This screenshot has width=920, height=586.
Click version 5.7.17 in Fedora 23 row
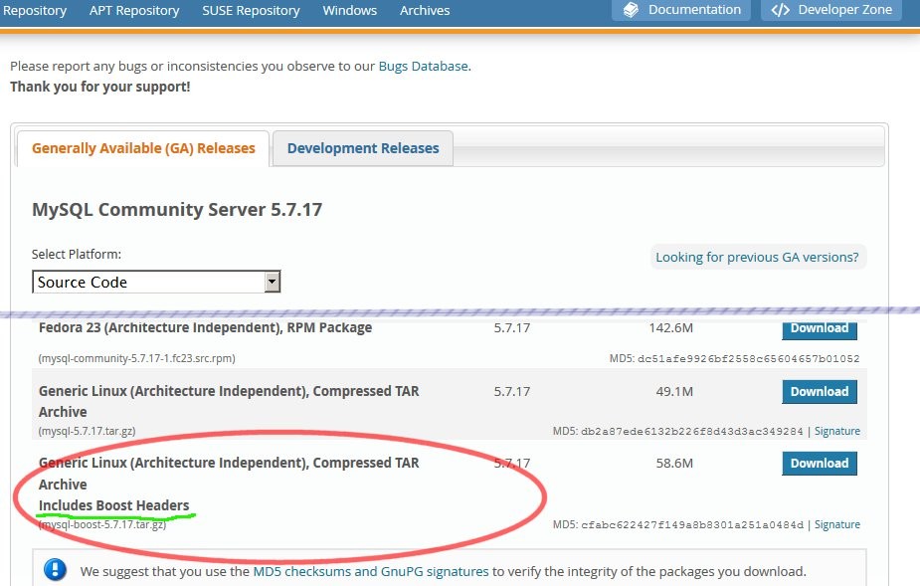click(511, 327)
